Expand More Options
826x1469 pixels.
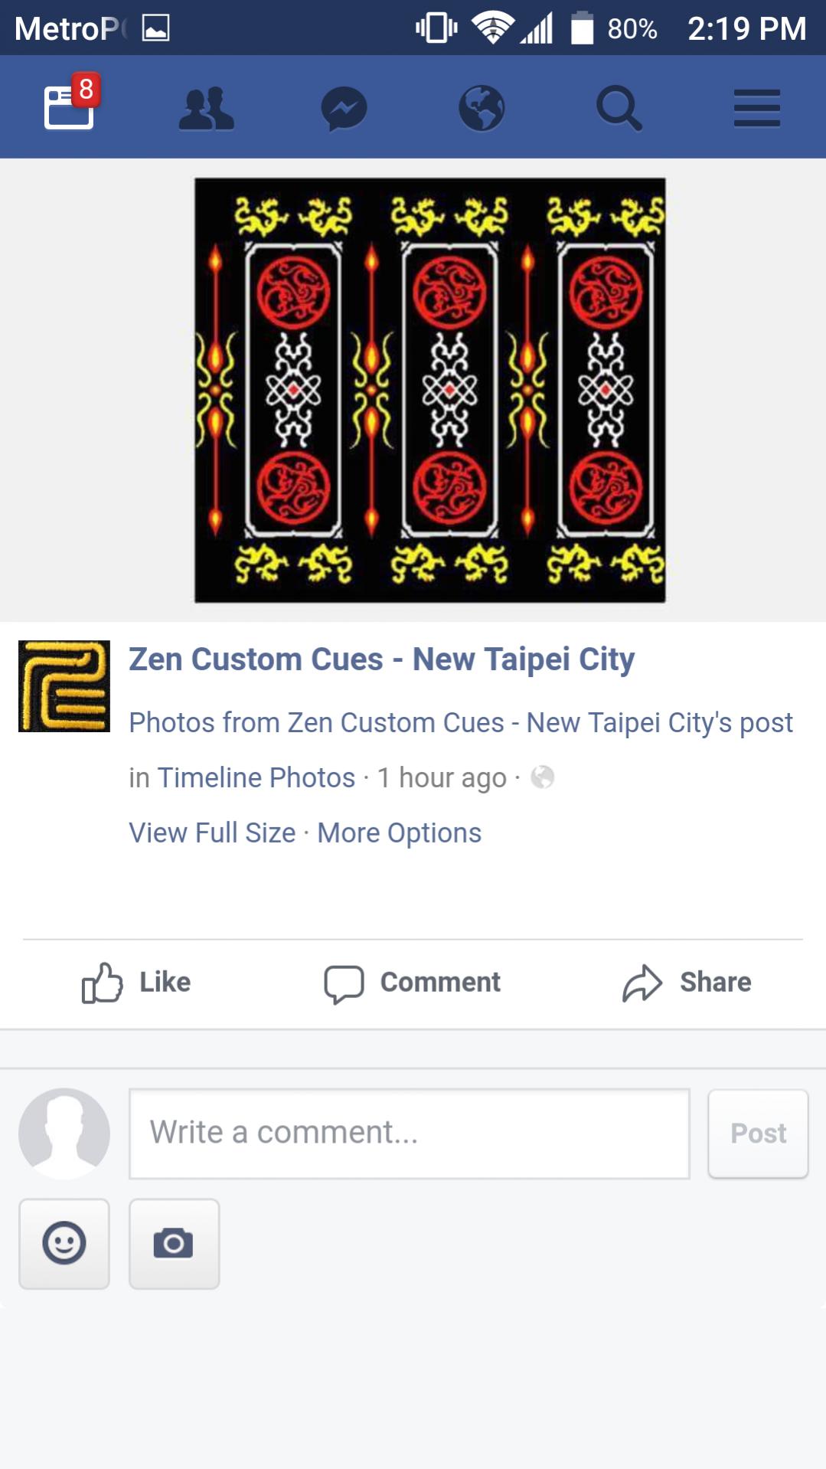pyautogui.click(x=400, y=833)
